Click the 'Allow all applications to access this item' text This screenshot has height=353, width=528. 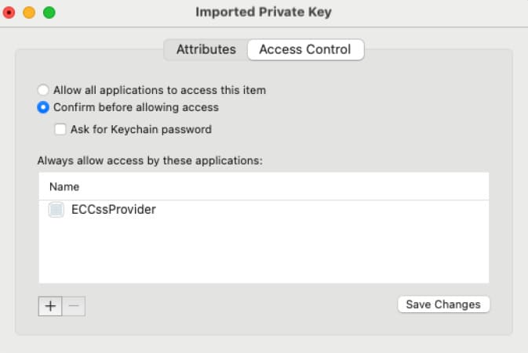tap(159, 90)
